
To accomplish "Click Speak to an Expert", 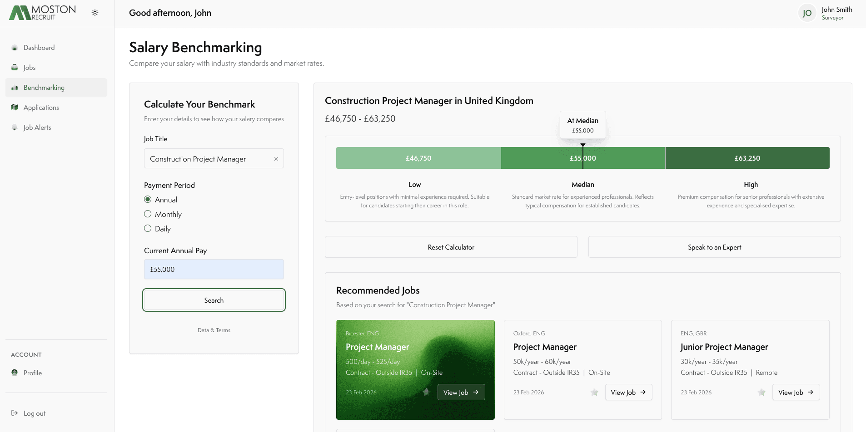I will [x=714, y=247].
